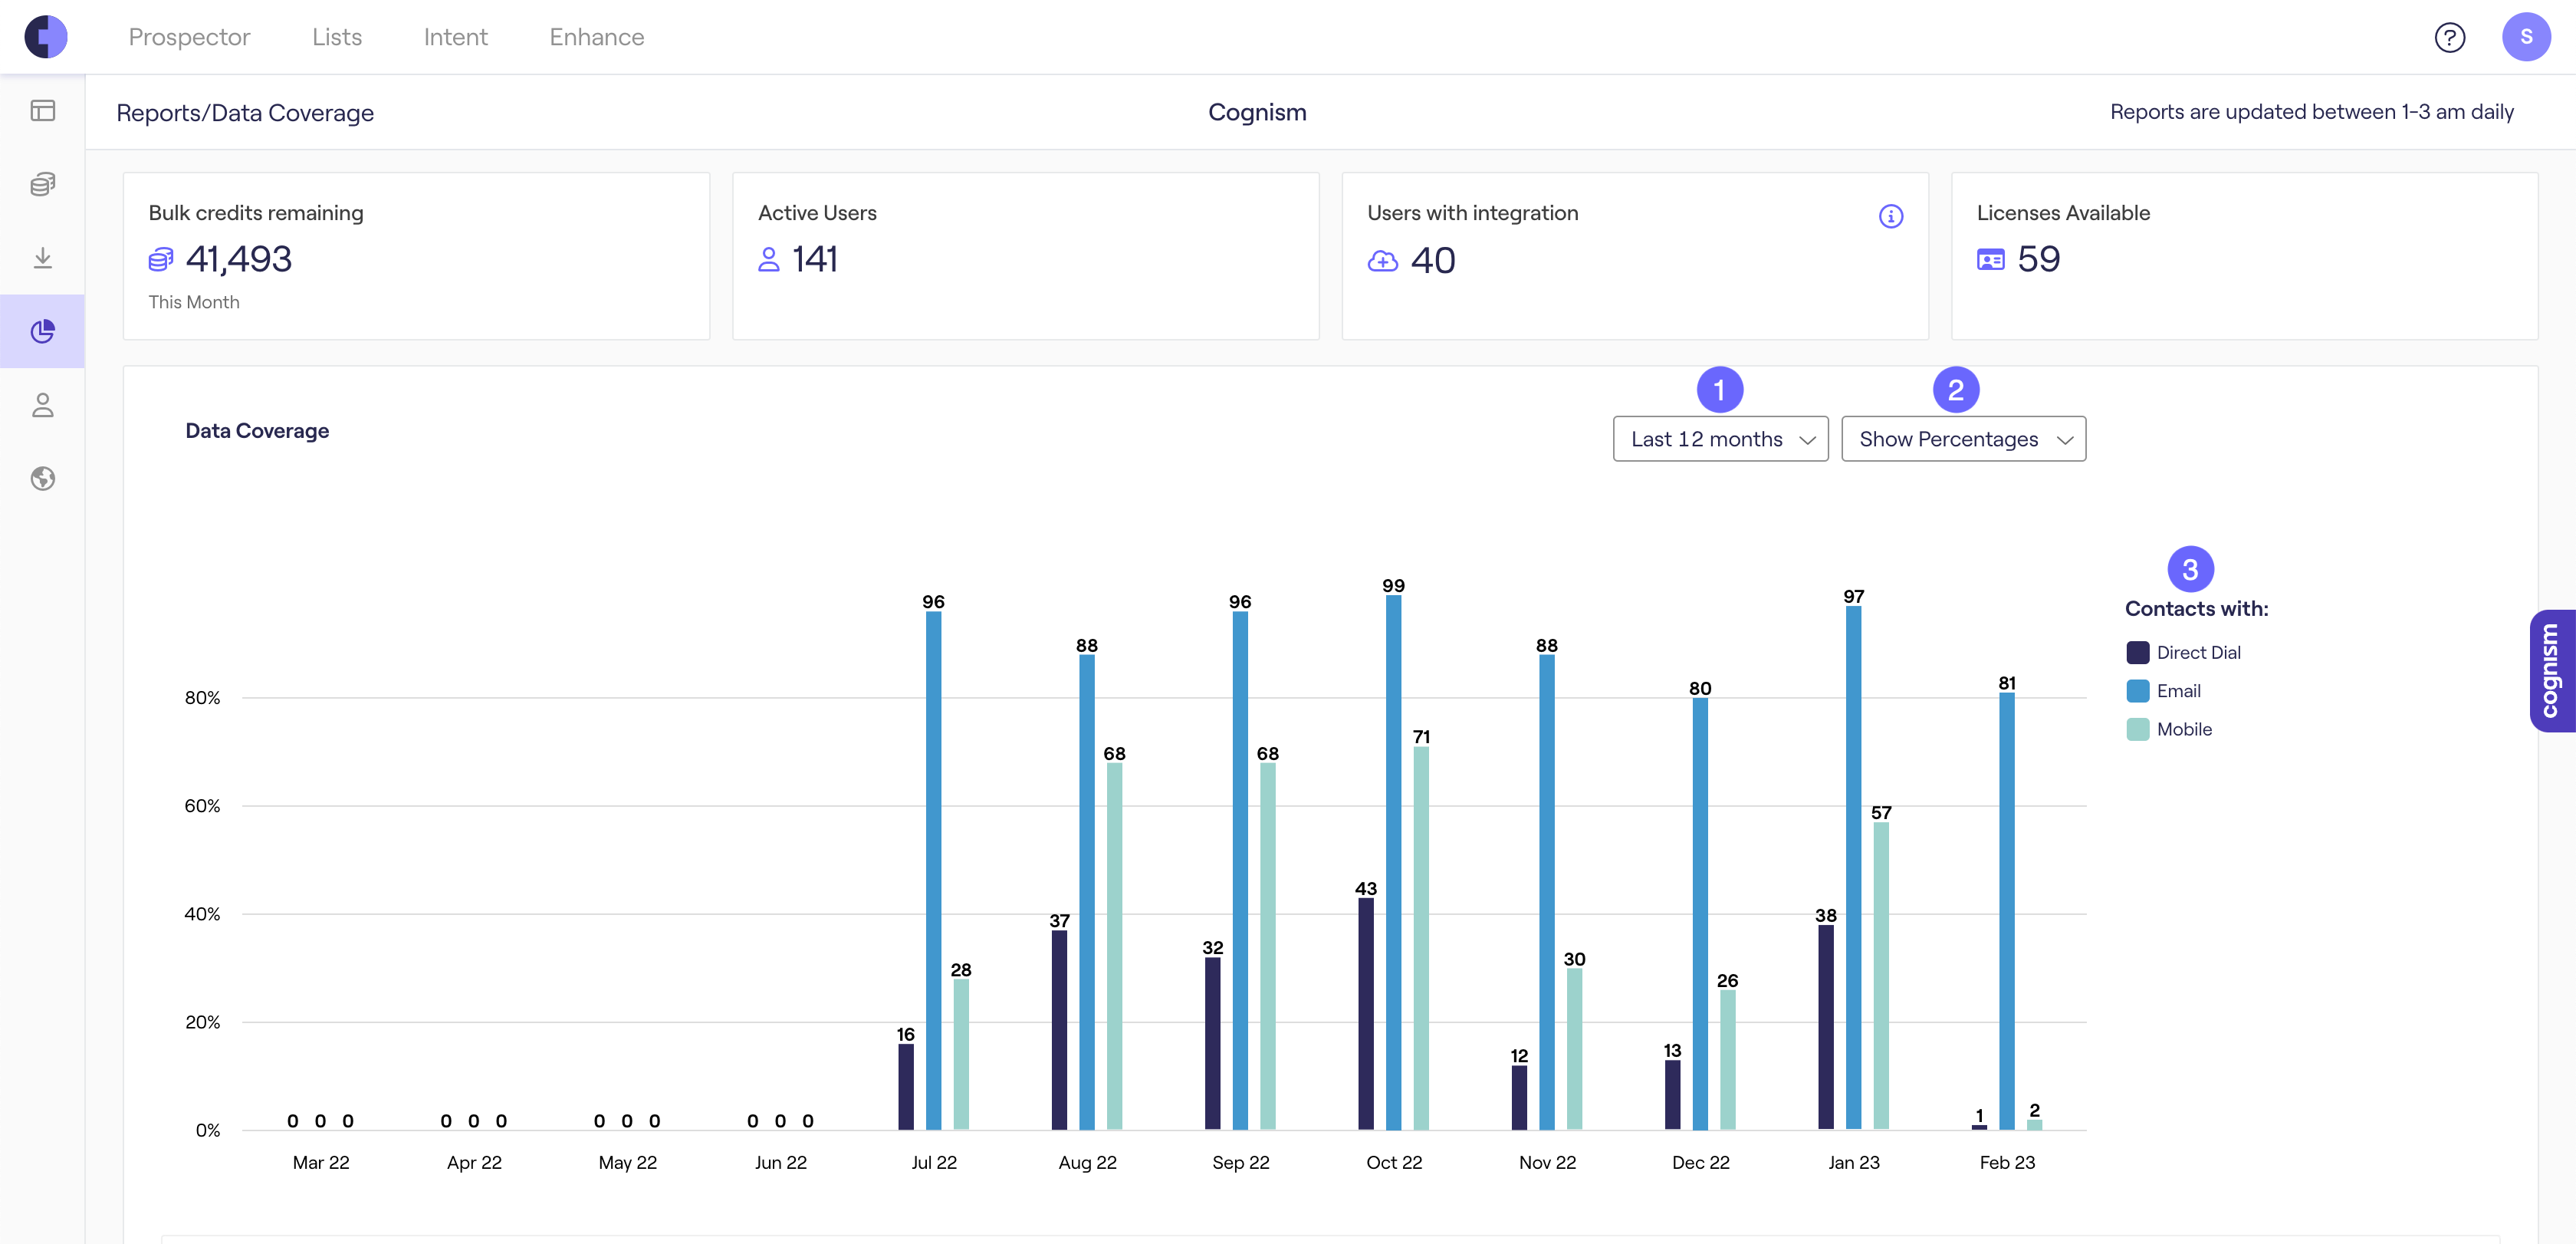Click the Aug 22 Mobile bar showing 68

(x=1114, y=946)
